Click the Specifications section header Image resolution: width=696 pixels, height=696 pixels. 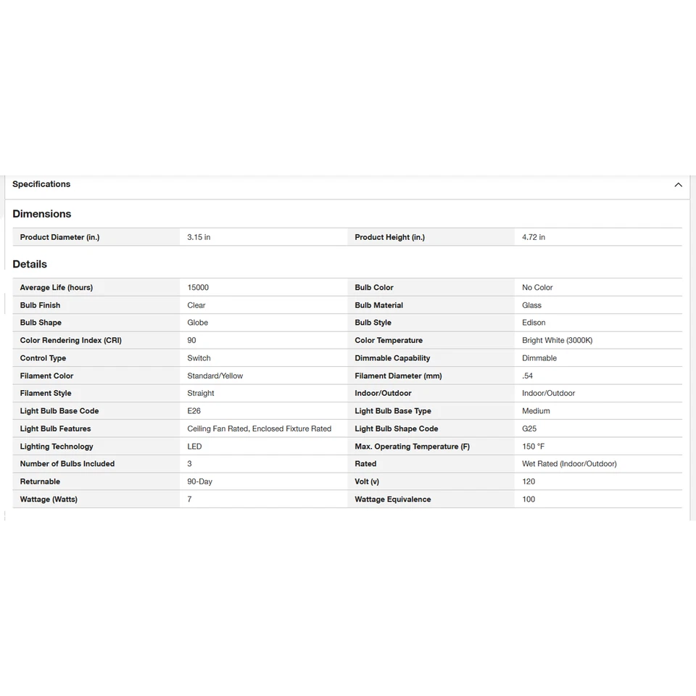click(41, 184)
